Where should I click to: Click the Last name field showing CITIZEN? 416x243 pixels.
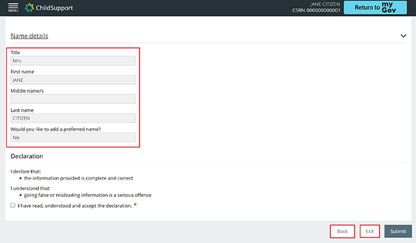73,118
